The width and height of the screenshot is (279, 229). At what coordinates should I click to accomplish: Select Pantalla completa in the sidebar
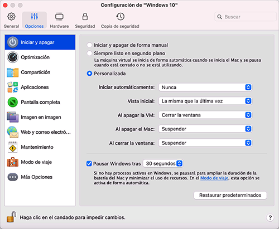[40, 102]
